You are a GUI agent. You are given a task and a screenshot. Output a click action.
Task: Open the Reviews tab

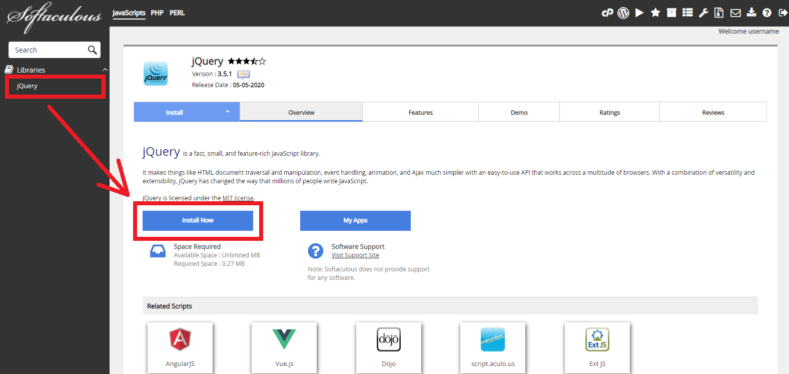[713, 112]
